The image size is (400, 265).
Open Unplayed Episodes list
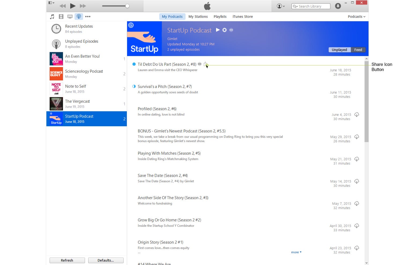87,44
